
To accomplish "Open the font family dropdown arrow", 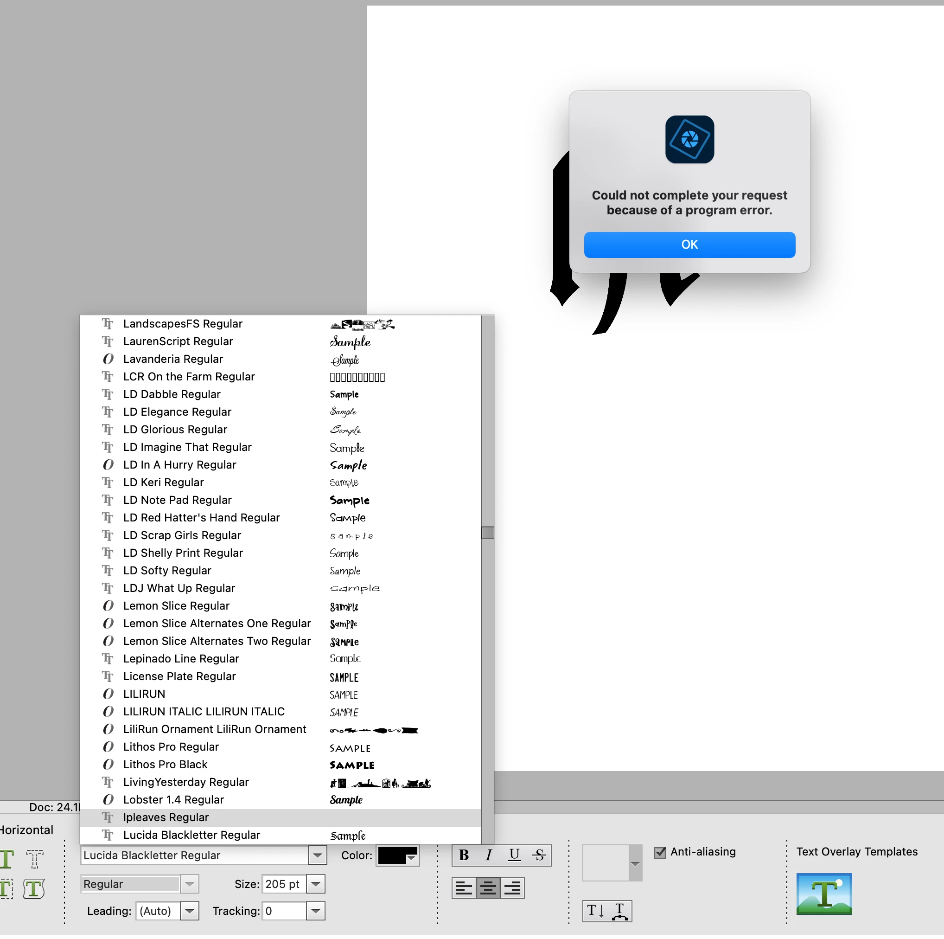I will coord(317,855).
